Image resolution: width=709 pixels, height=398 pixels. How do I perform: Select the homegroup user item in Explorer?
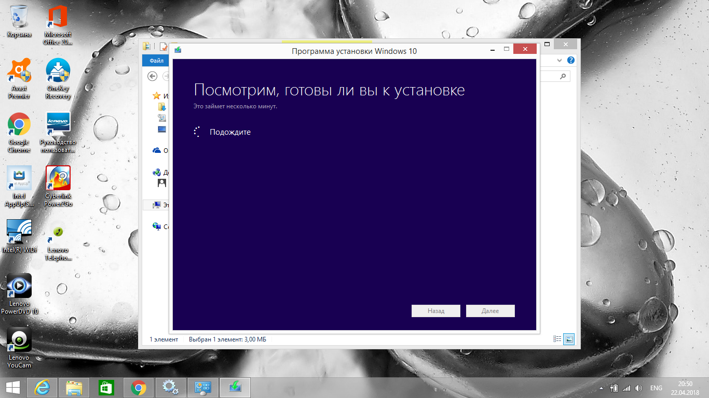(x=162, y=183)
